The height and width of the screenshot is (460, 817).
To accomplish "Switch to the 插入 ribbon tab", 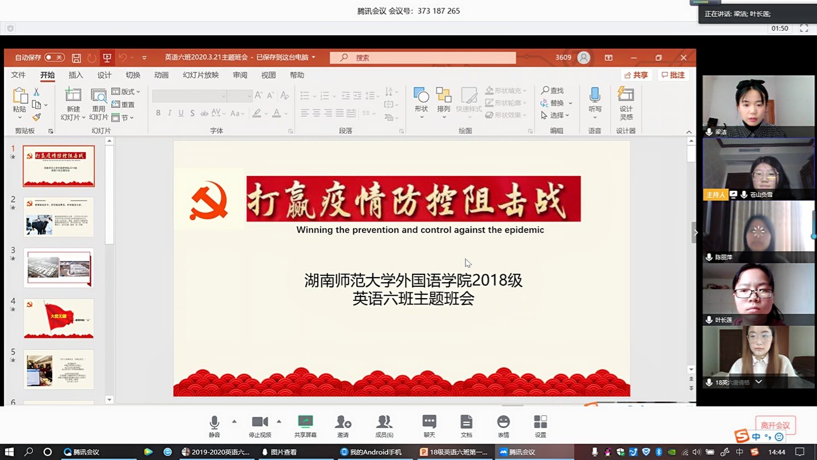I will pos(75,75).
